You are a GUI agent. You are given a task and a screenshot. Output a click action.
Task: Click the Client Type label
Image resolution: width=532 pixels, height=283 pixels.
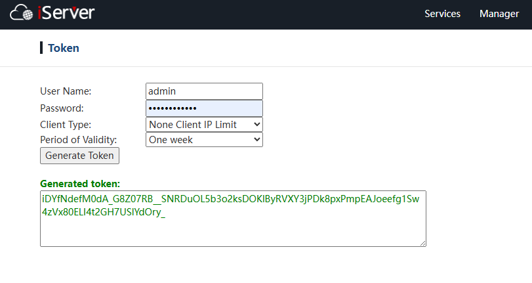click(66, 124)
